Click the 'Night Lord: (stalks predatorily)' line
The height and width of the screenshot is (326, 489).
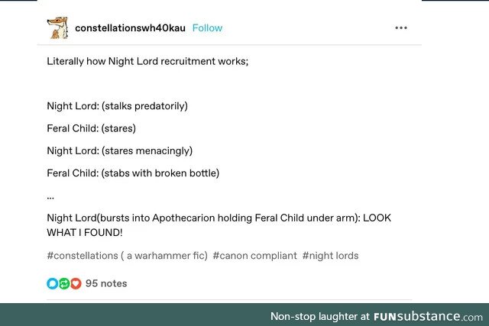[x=117, y=106]
